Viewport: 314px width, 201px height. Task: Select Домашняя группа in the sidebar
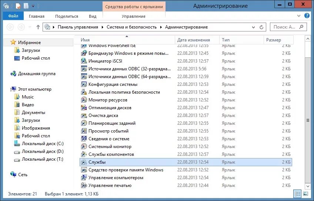pos(37,74)
